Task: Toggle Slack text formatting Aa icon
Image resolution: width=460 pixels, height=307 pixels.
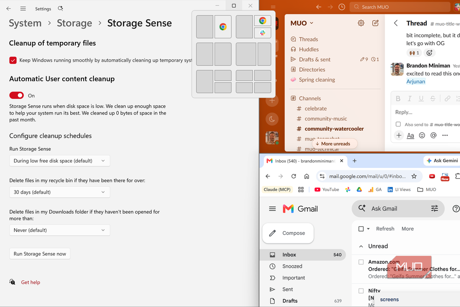Action: tap(410, 135)
